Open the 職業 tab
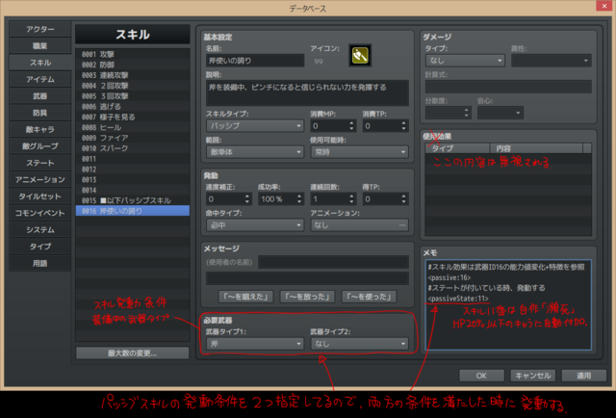This screenshot has width=616, height=418. (x=40, y=46)
